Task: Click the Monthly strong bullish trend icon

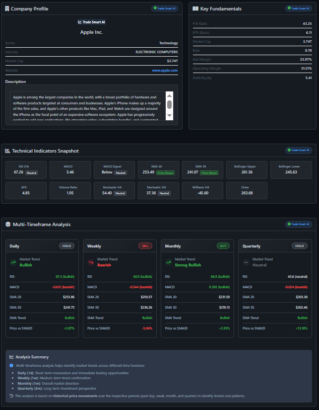Action: [168, 262]
